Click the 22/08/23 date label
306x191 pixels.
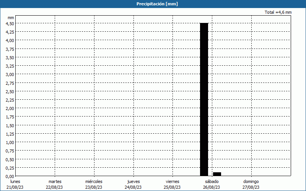tap(54, 187)
